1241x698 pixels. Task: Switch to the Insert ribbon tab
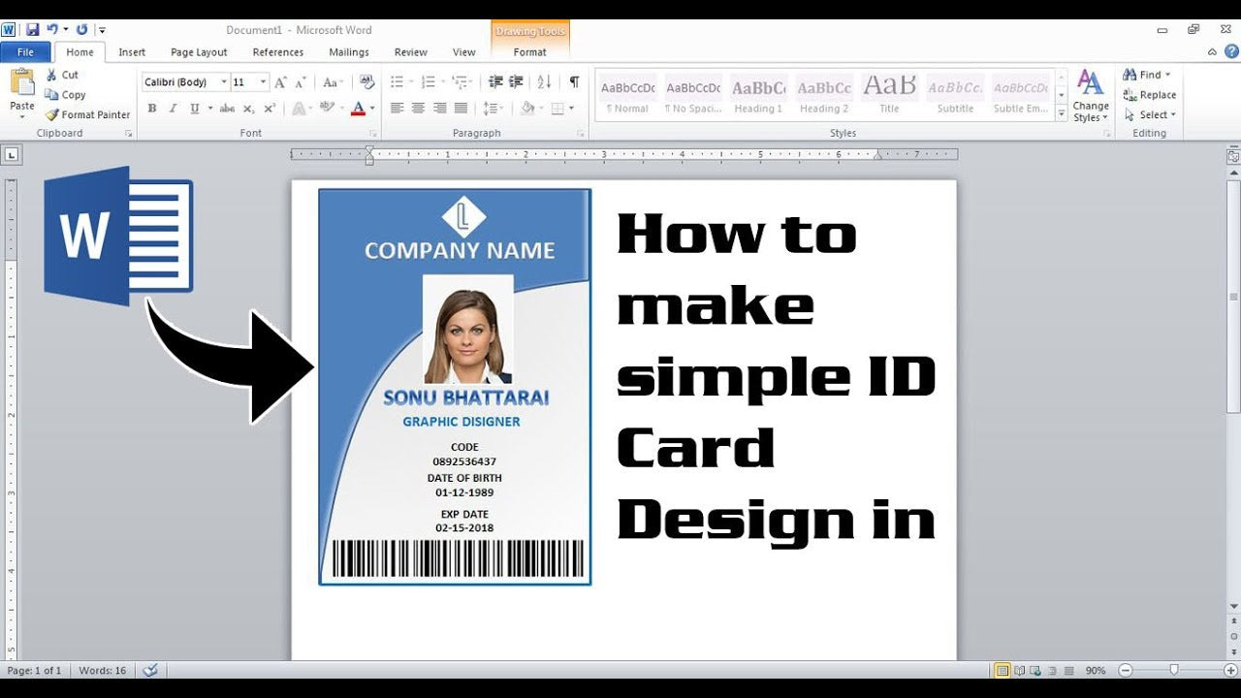pyautogui.click(x=132, y=52)
